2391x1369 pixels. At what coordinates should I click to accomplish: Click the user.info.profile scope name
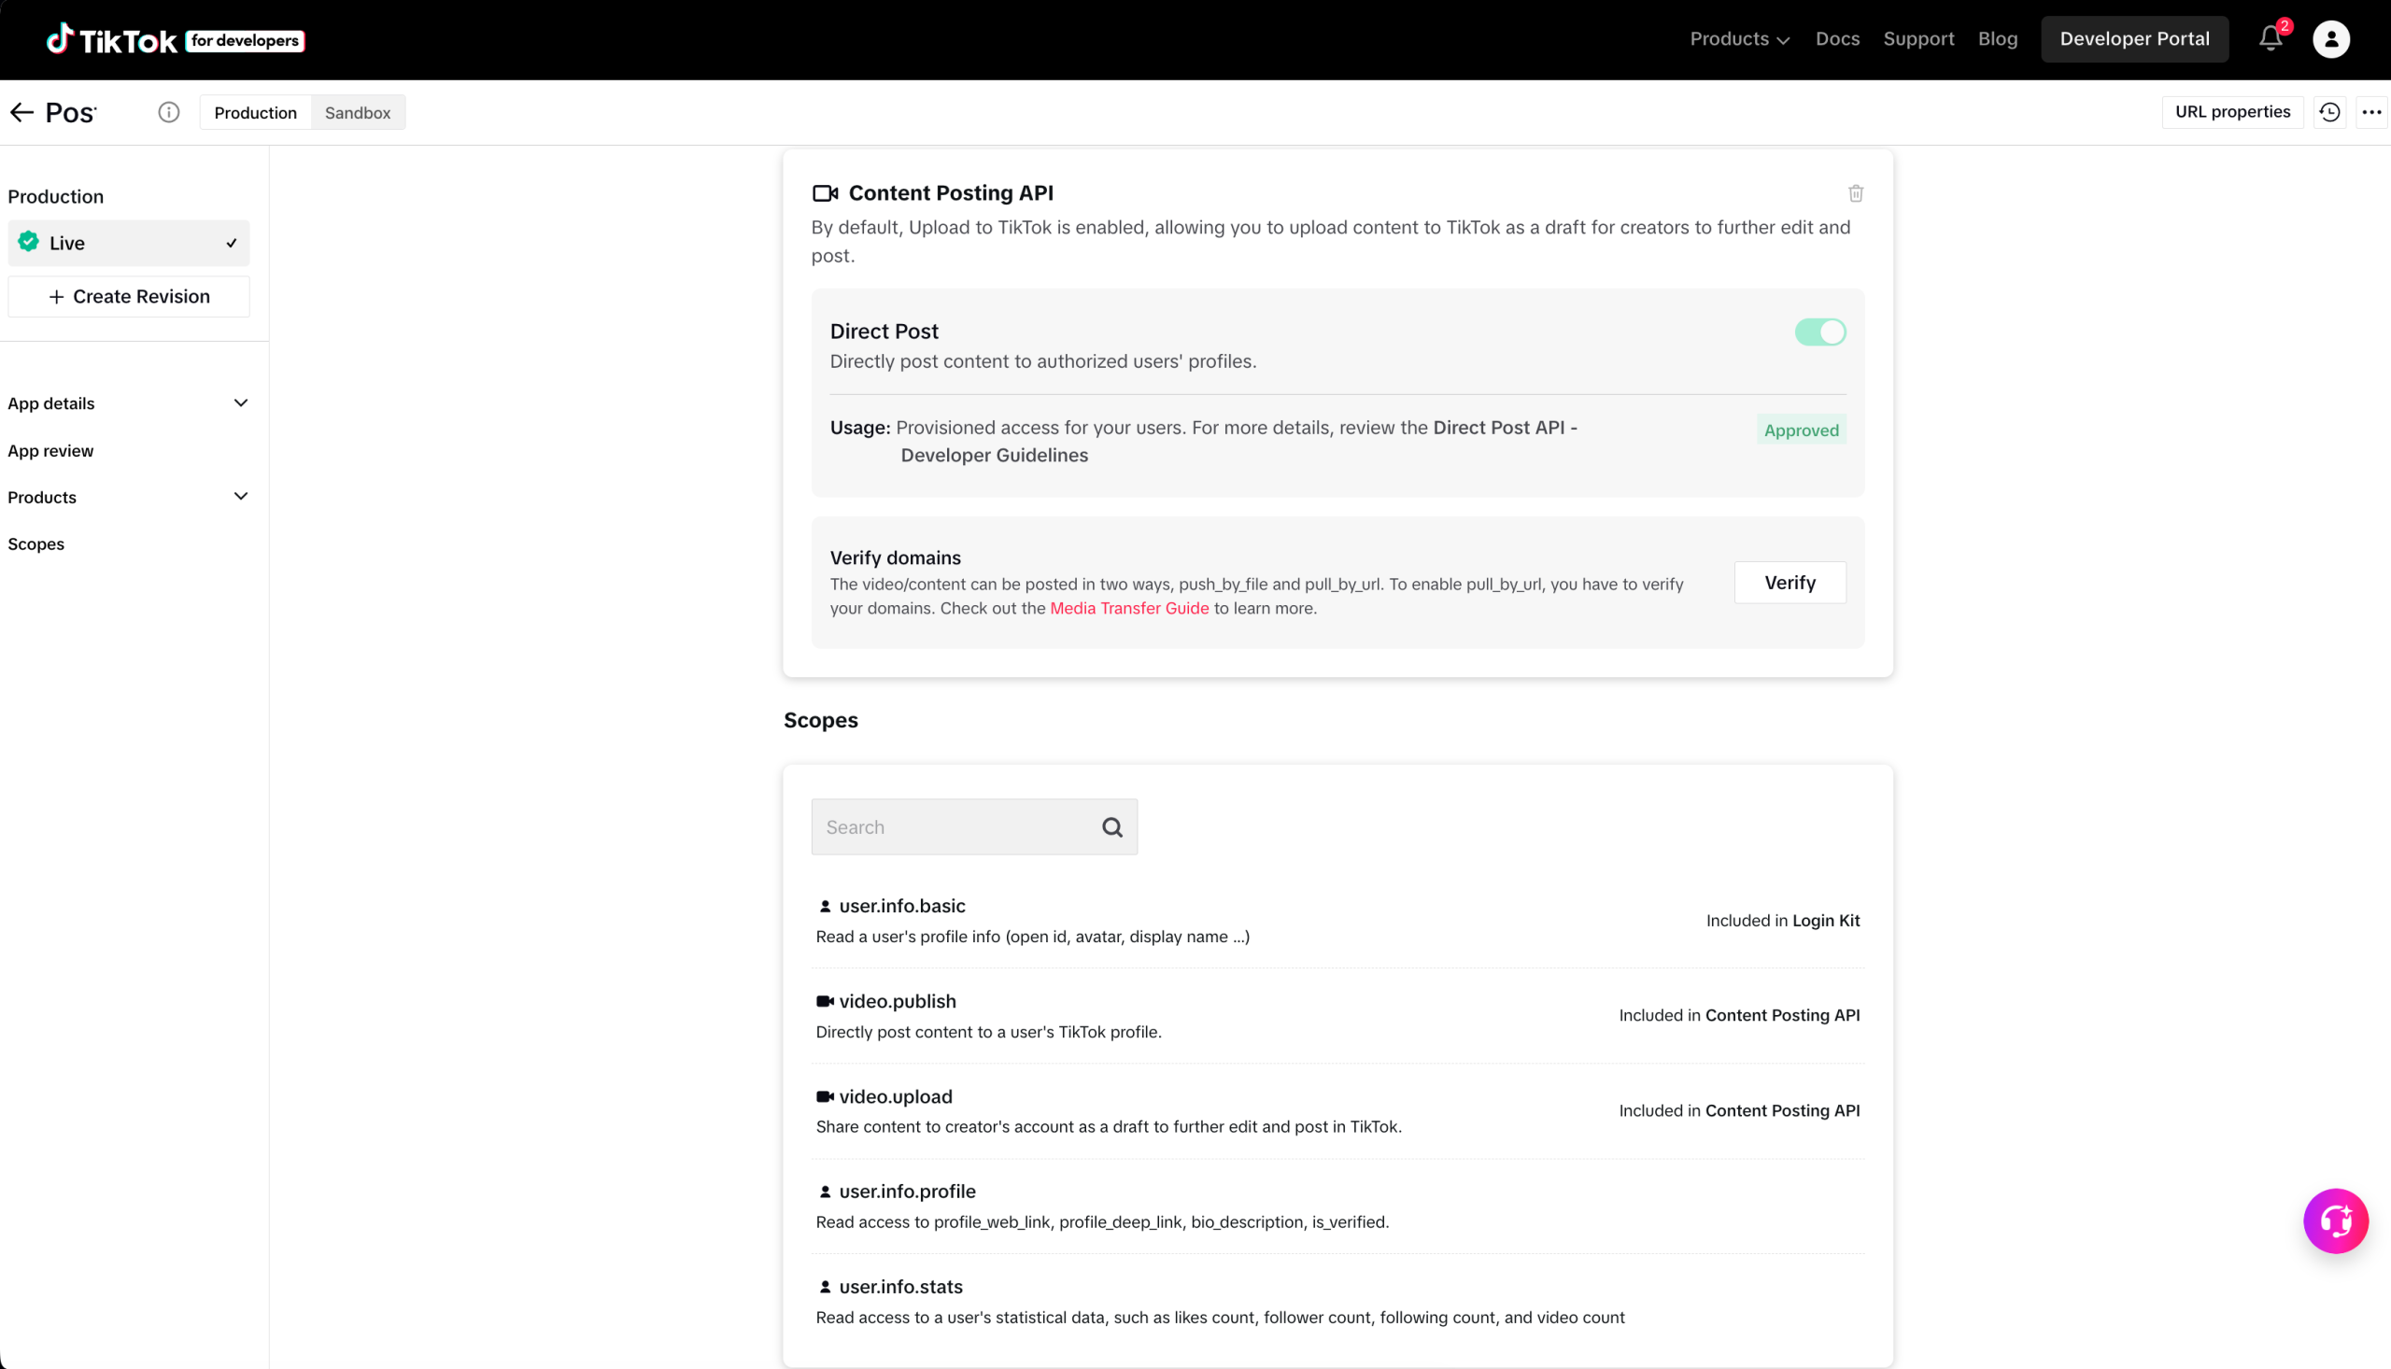tap(907, 1193)
